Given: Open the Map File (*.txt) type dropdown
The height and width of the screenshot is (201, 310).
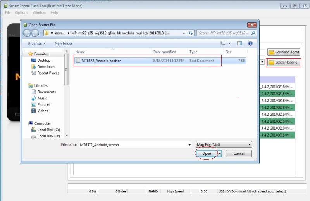Looking at the screenshot, I should 224,145.
